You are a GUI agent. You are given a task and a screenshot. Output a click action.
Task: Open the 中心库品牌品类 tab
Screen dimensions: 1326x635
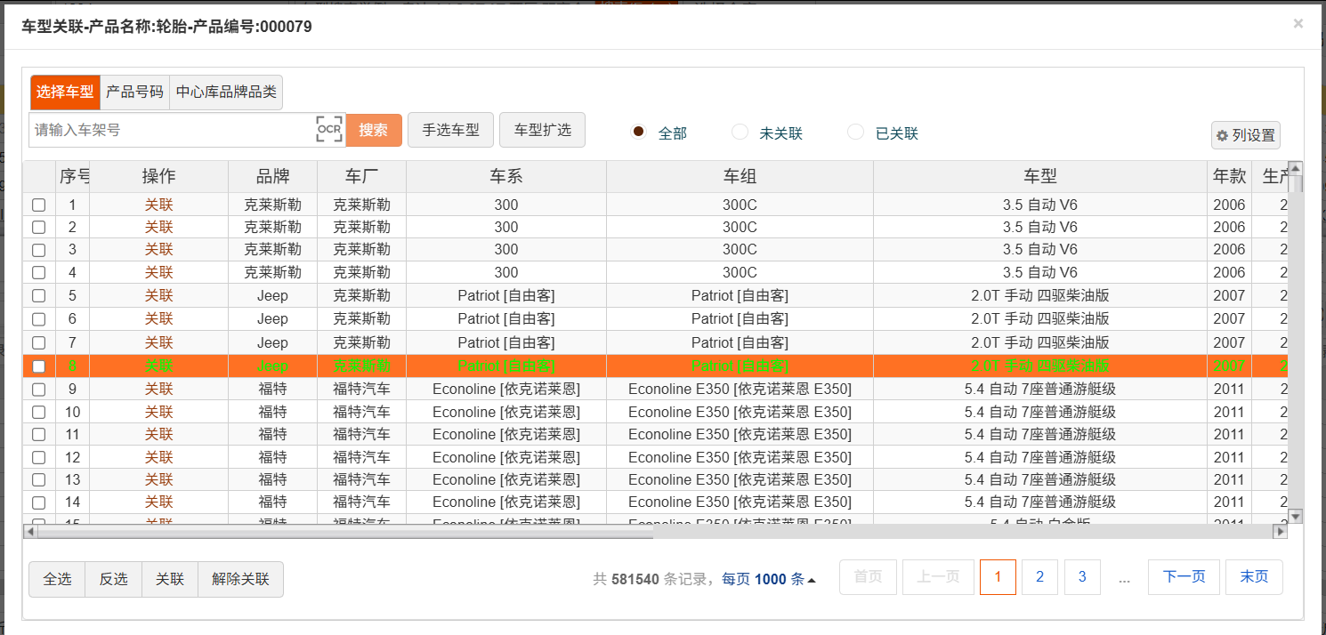pyautogui.click(x=226, y=92)
